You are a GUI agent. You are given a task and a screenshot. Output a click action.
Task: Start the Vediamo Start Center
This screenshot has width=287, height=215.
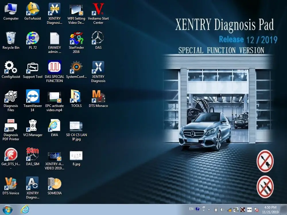(98, 9)
